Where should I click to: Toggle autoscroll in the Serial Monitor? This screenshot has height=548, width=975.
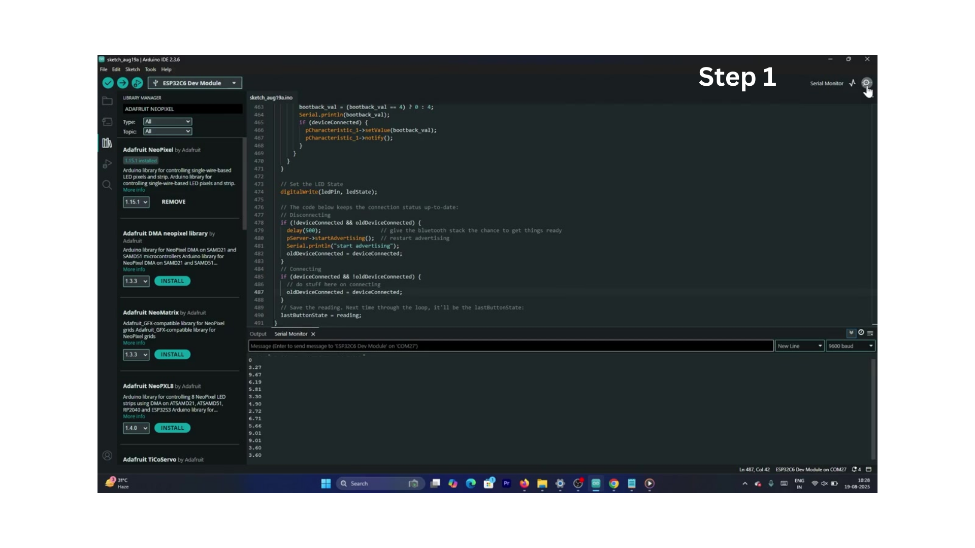(x=851, y=333)
